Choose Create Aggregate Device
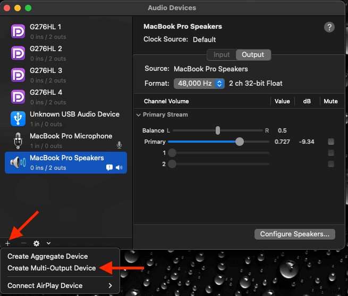 point(48,256)
